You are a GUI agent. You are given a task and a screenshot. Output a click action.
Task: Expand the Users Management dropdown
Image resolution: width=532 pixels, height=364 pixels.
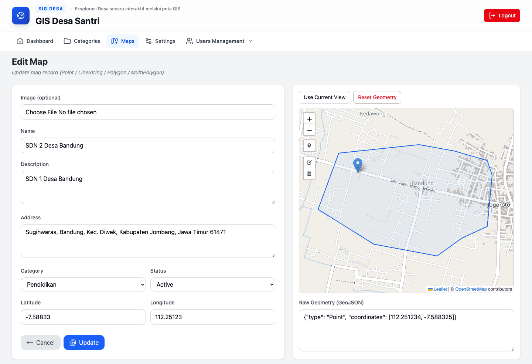pos(219,41)
